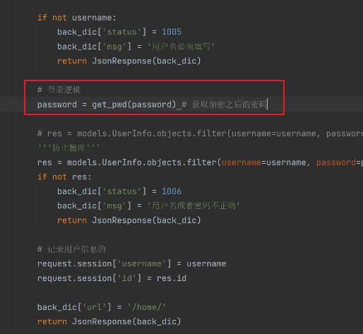This screenshot has height=334, width=363.
Task: Click first 'return JsonResponse(back_dic)' line
Action: [129, 61]
